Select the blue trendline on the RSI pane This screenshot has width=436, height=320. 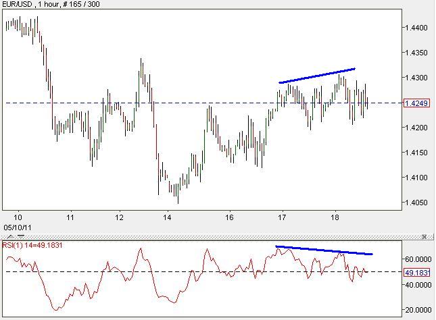324,250
